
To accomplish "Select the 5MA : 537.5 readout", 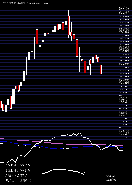I will (x=17, y=176).
